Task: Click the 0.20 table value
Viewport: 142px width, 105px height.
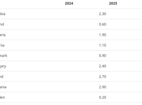Action: coord(102,97)
